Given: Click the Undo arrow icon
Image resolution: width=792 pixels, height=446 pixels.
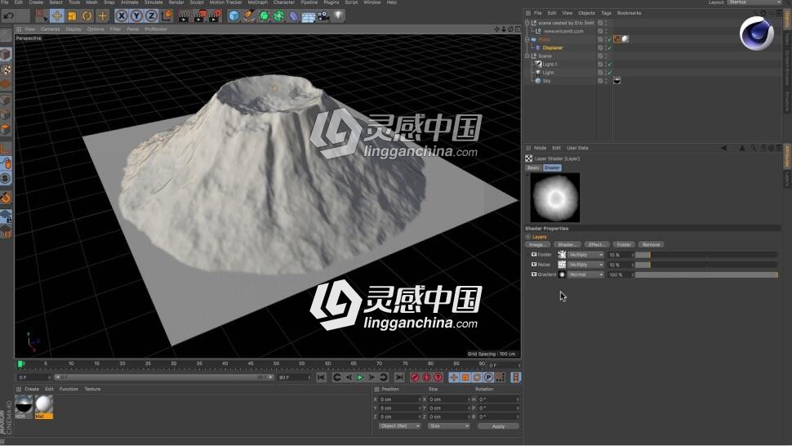Looking at the screenshot, I should pos(9,16).
